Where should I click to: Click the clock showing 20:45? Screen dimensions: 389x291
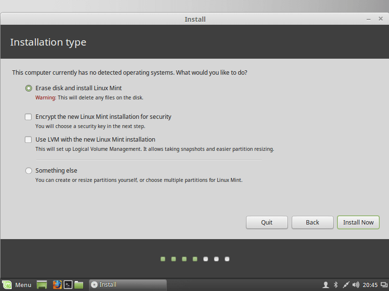370,285
